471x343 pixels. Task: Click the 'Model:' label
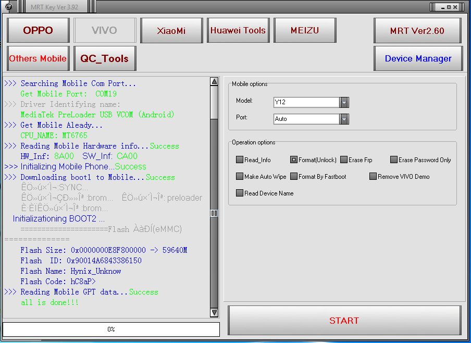(x=244, y=101)
